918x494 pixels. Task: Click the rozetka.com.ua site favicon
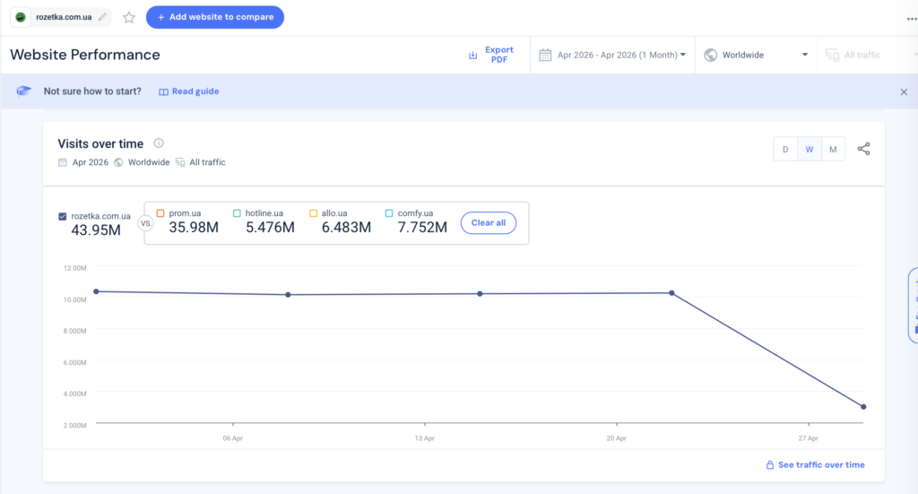pos(21,17)
